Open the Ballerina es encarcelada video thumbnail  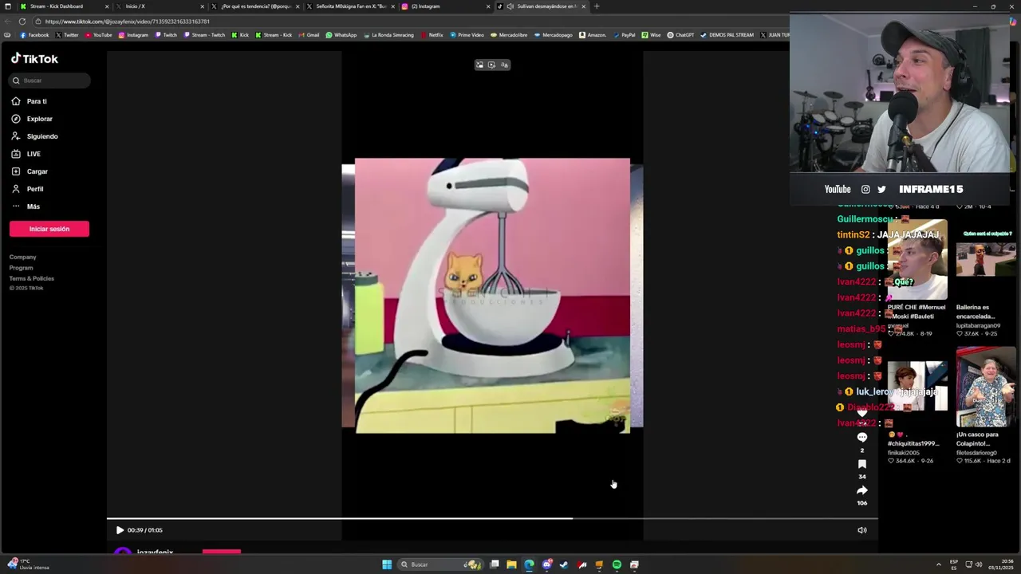pyautogui.click(x=986, y=260)
